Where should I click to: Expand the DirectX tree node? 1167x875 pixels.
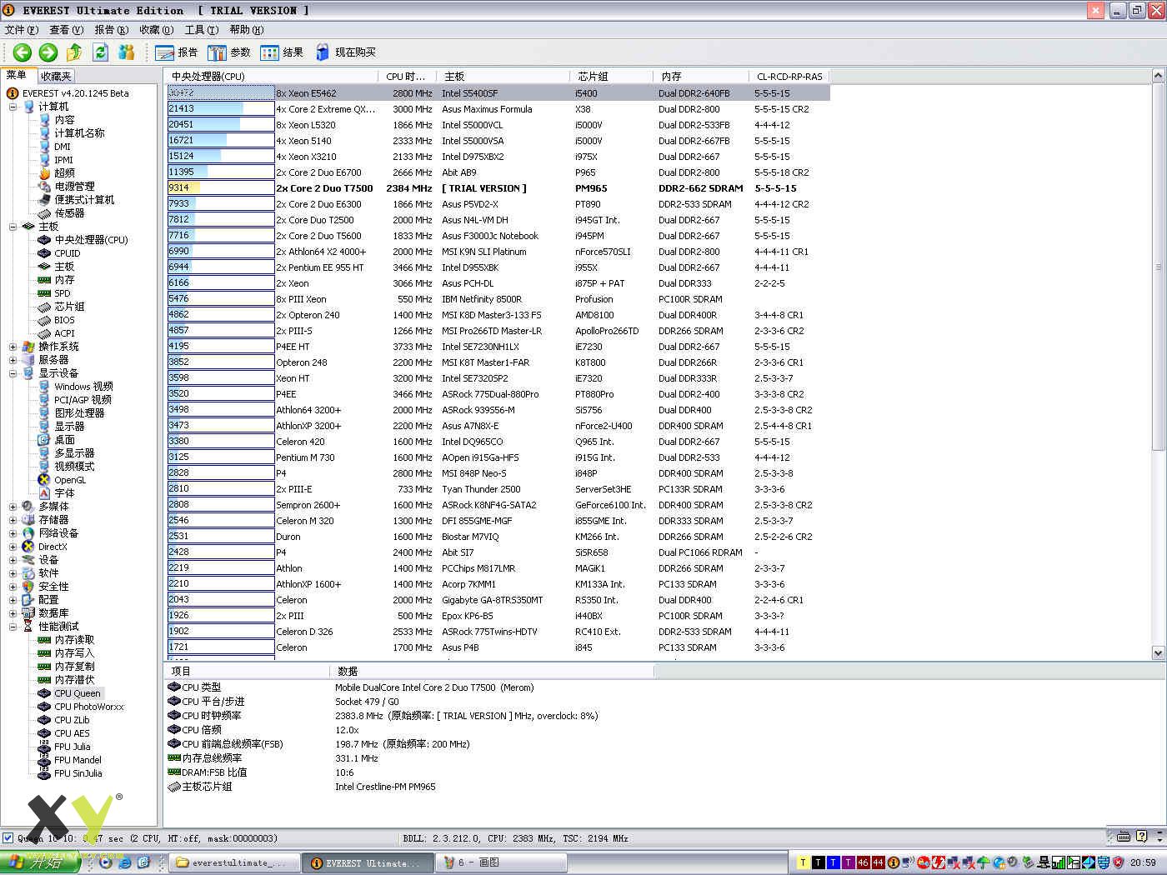click(13, 547)
